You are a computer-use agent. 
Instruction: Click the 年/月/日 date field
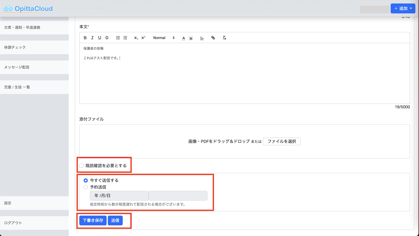coord(119,196)
